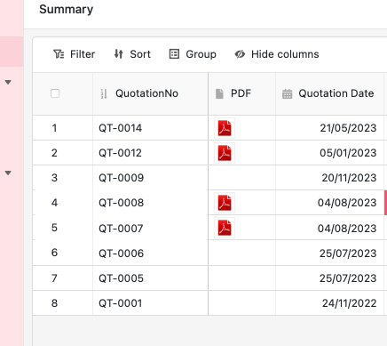Open the Sort options
Image resolution: width=387 pixels, height=346 pixels.
(x=132, y=54)
